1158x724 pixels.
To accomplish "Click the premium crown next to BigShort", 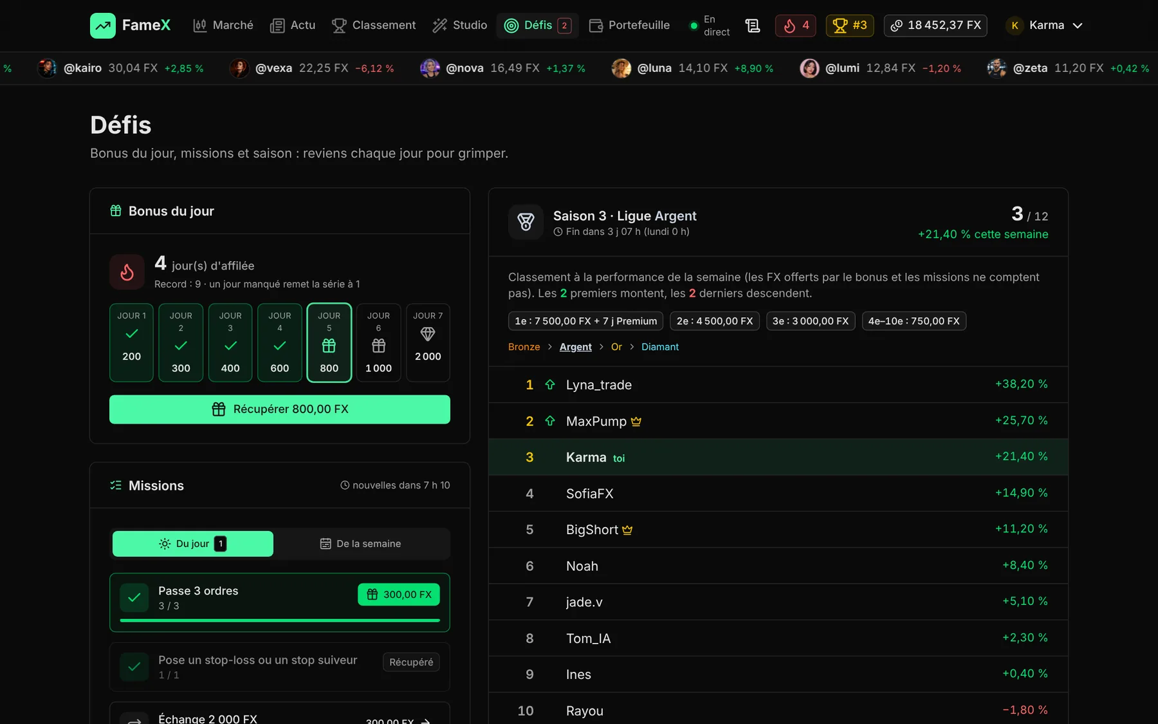I will pos(627,530).
